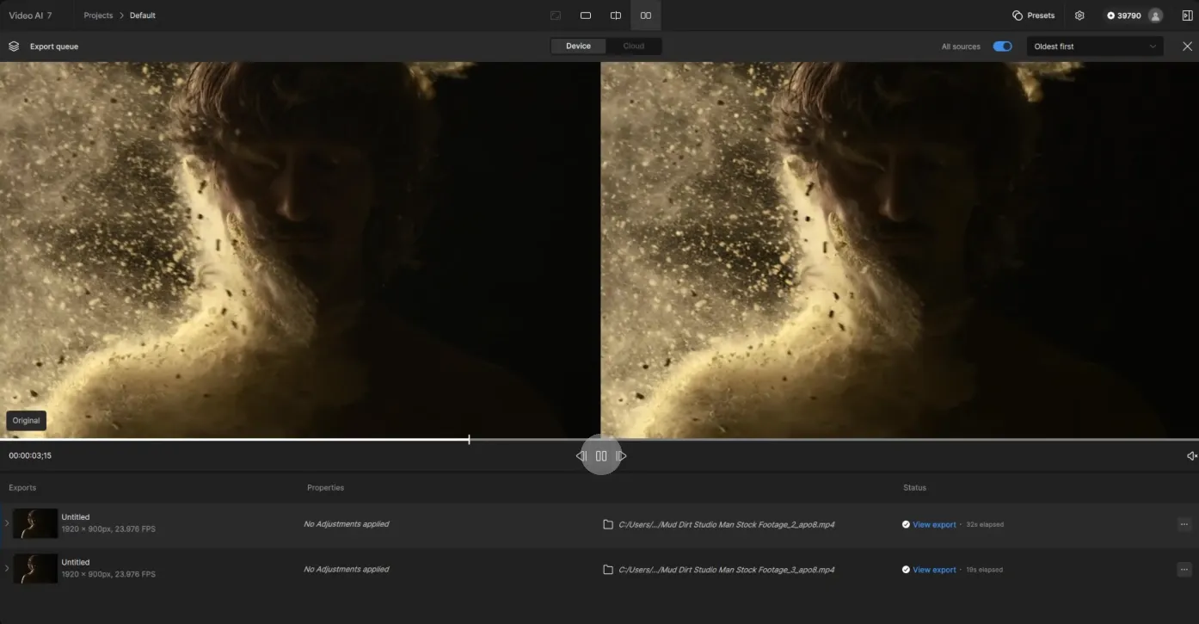Select the single view layout icon
This screenshot has height=624, width=1199.
tap(586, 15)
